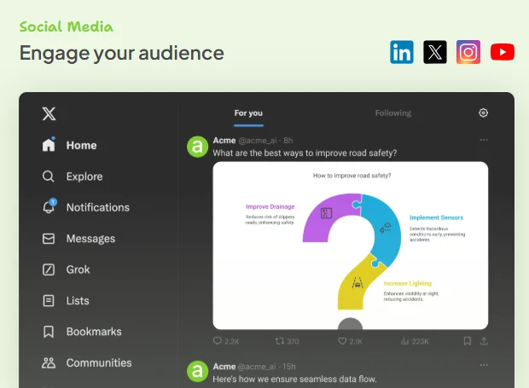529x388 pixels.
Task: Click the X logo in sidebar
Action: point(49,113)
